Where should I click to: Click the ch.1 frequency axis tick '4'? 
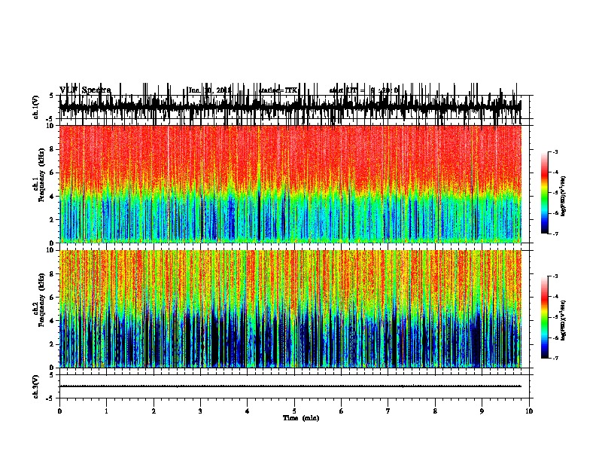(53, 197)
